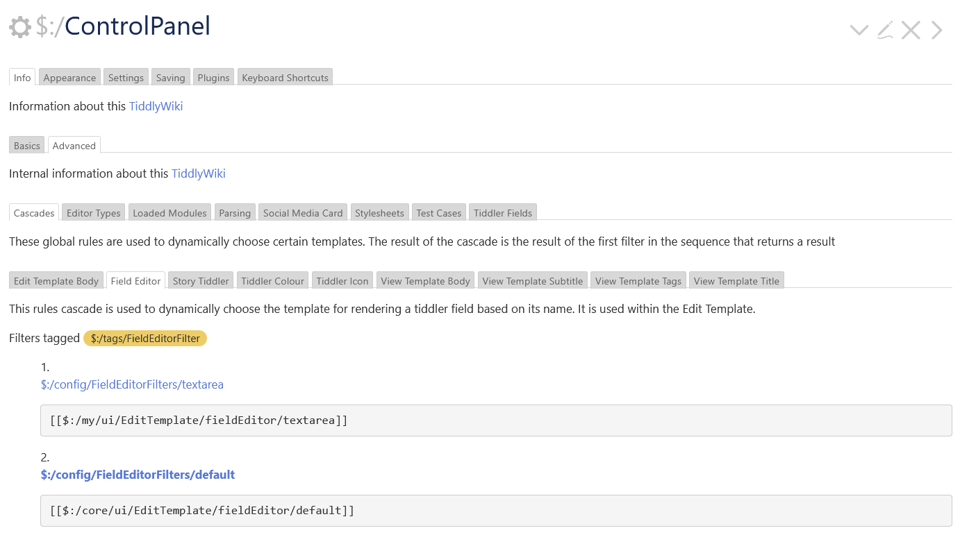The image size is (960, 535).
Task: Click the $:/tags/FieldEditorFilter tag pill
Action: (145, 338)
